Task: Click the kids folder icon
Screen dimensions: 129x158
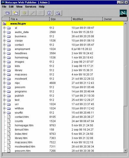Action: 9,66
